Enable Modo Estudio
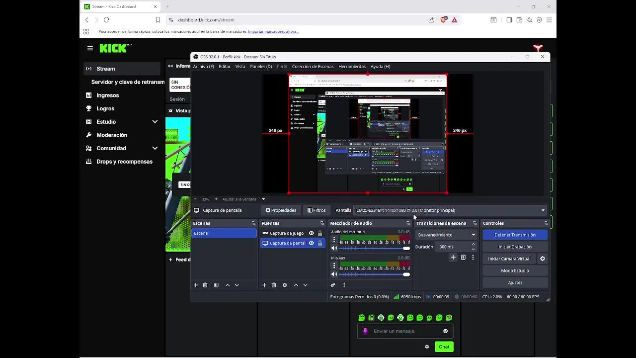The height and width of the screenshot is (358, 636). click(x=515, y=270)
